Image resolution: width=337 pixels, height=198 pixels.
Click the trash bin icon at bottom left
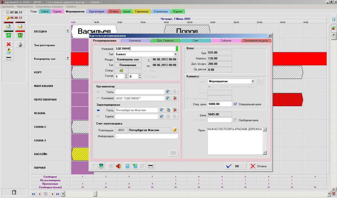click(14, 192)
